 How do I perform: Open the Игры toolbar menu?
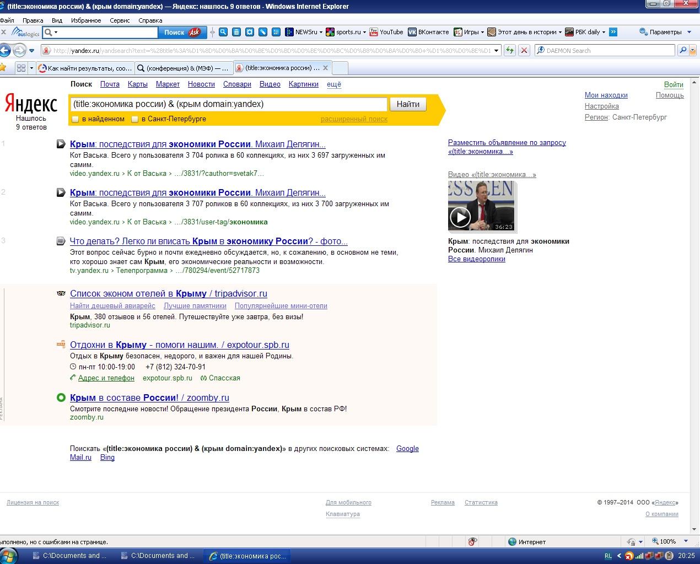(x=469, y=32)
